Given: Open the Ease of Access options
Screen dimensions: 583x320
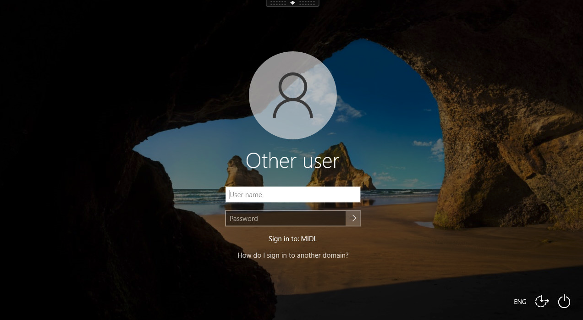Looking at the screenshot, I should click(x=542, y=301).
